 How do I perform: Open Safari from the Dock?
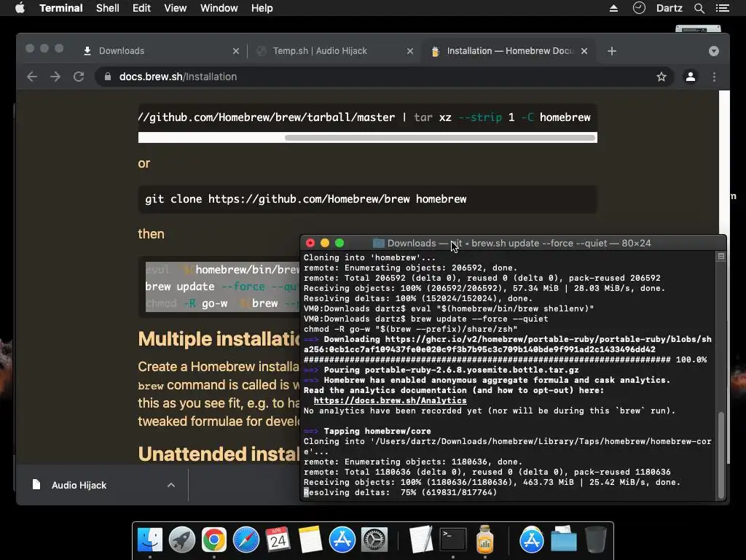pos(246,540)
